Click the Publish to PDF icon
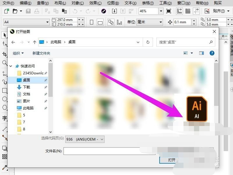 131,11
